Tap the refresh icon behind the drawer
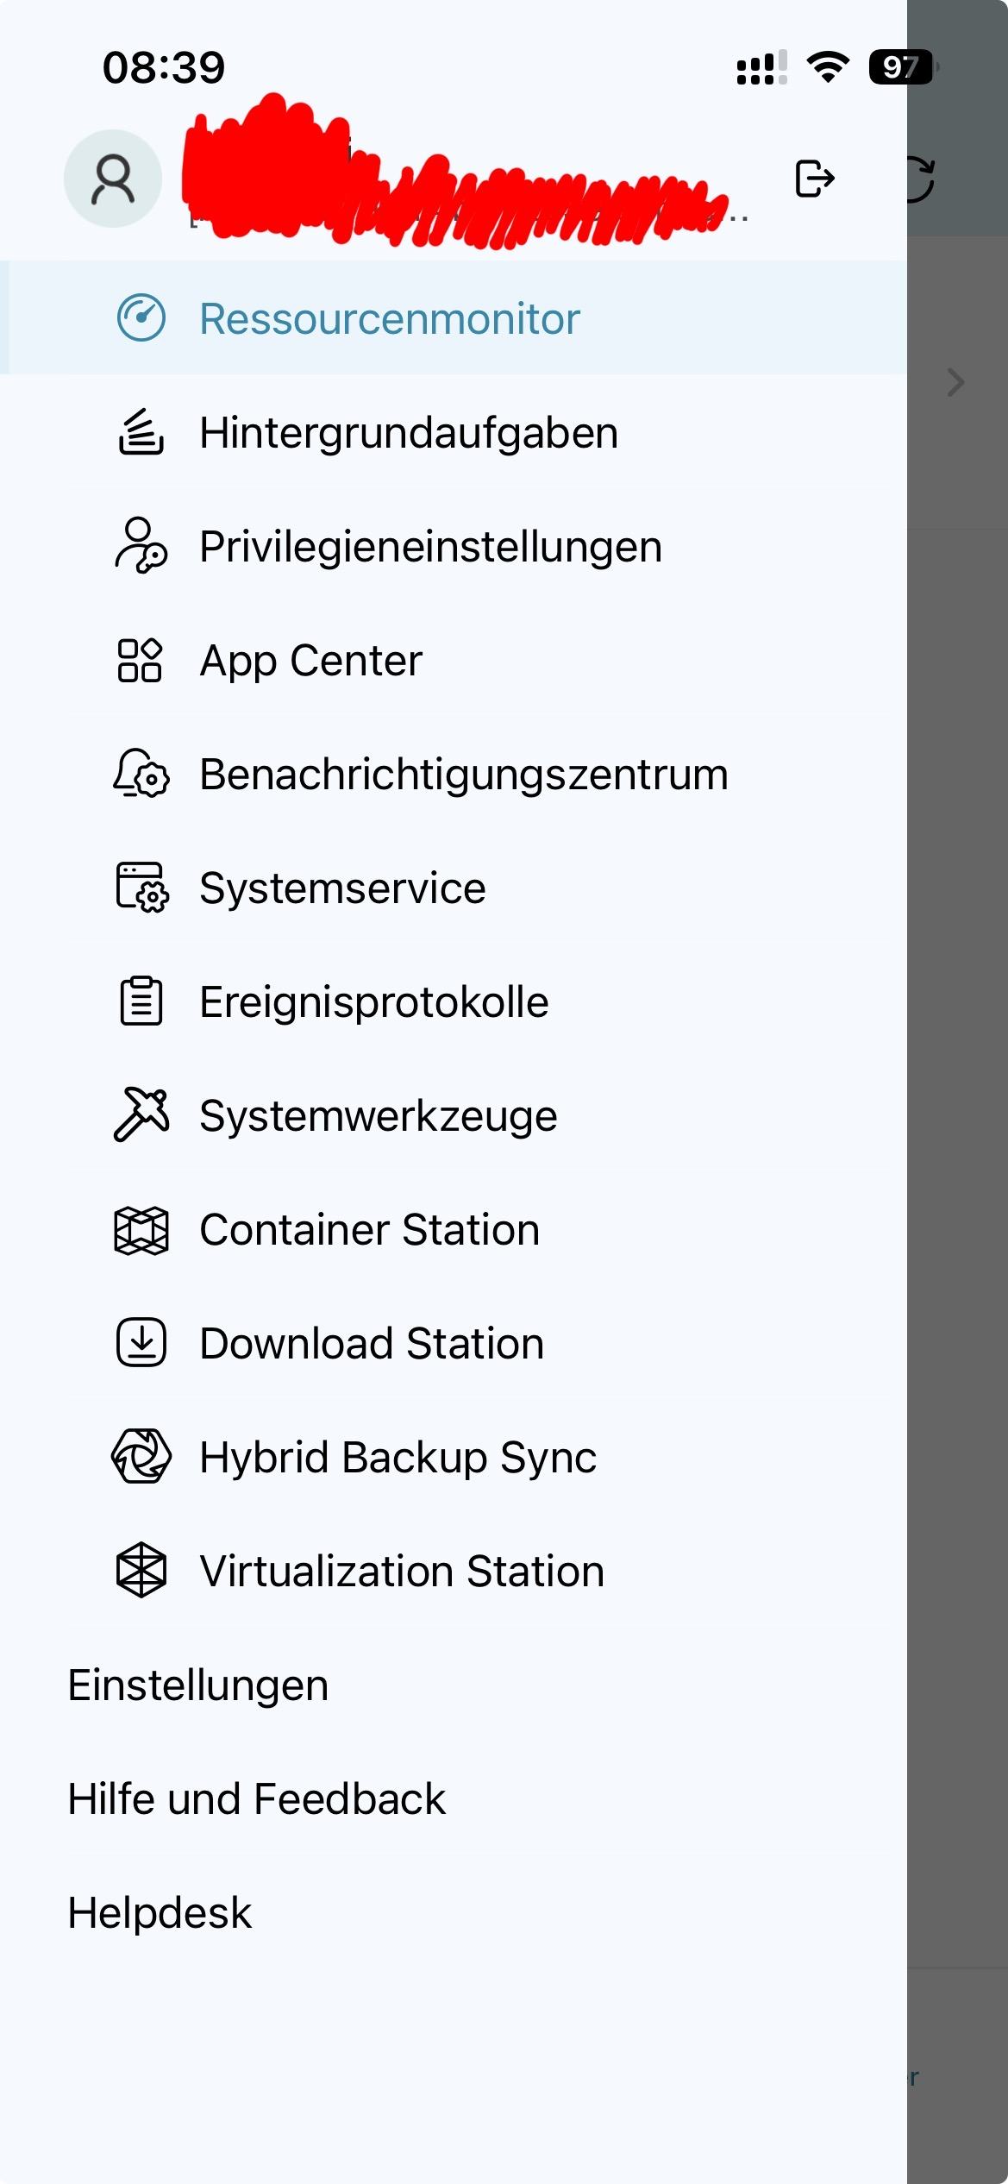Screen dimensions: 1008x2184 click(x=919, y=179)
